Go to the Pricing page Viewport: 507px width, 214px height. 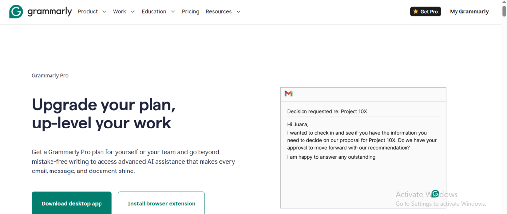click(x=191, y=12)
